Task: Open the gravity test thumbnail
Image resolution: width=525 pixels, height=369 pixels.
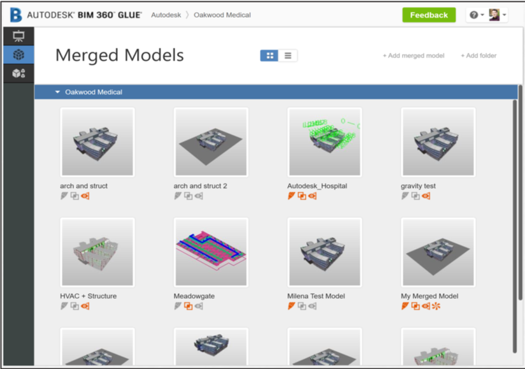Action: [x=438, y=142]
